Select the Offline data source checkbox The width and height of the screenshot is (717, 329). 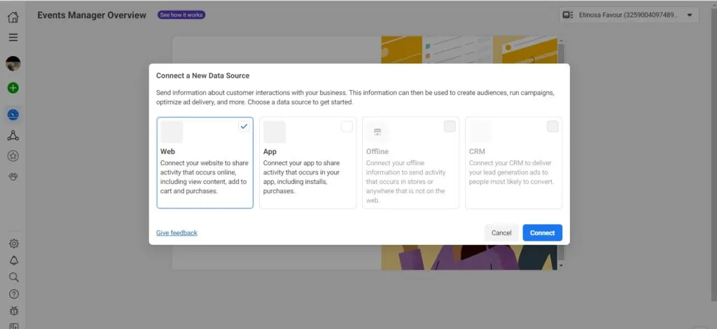click(450, 127)
